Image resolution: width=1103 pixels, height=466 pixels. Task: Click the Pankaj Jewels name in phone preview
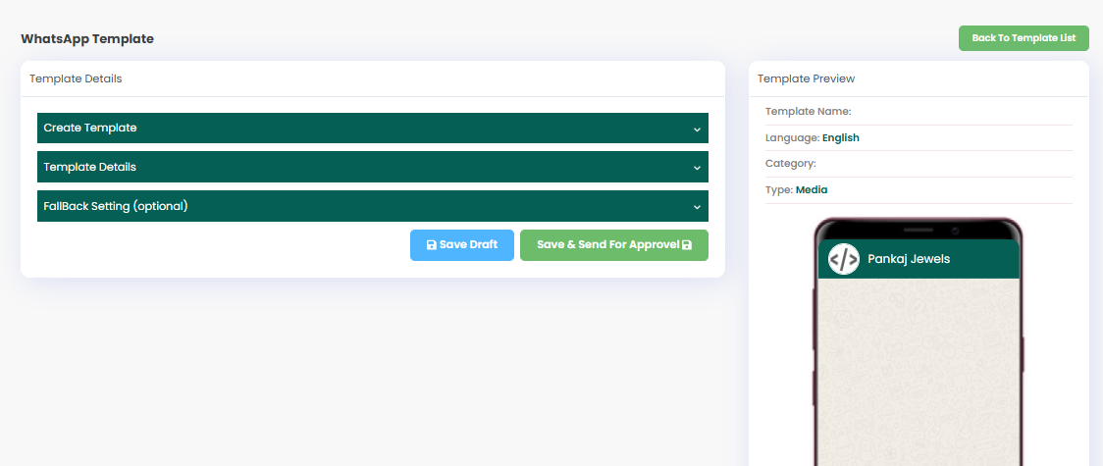pos(909,259)
